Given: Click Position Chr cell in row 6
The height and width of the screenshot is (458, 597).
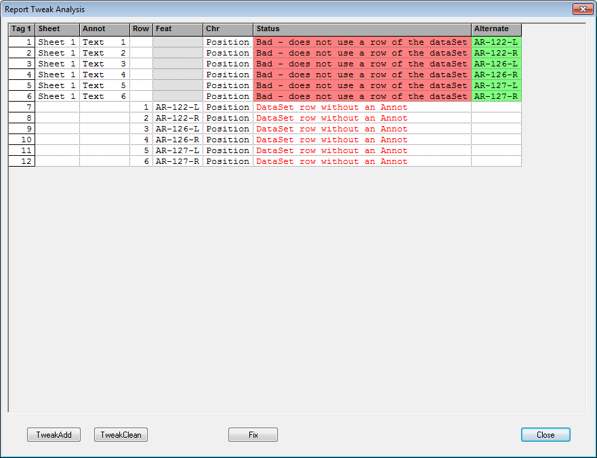Looking at the screenshot, I should 228,96.
